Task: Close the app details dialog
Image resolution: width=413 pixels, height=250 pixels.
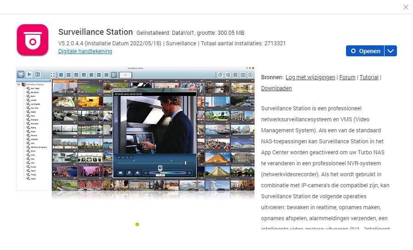Action: [x=406, y=7]
